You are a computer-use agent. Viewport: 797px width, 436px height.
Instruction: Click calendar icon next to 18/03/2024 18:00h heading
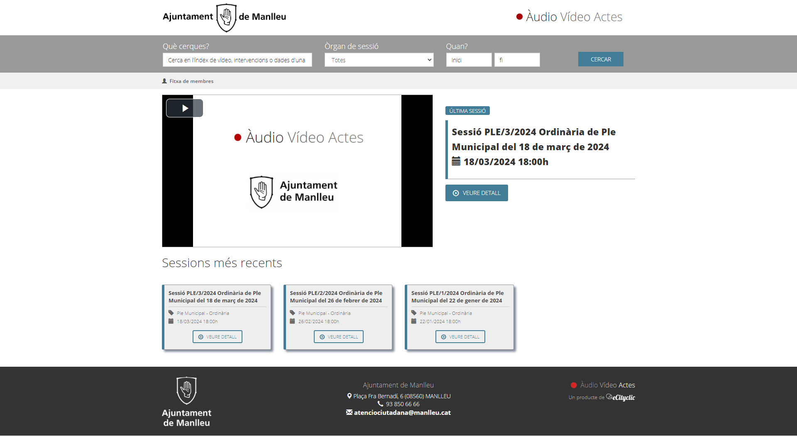tap(456, 161)
